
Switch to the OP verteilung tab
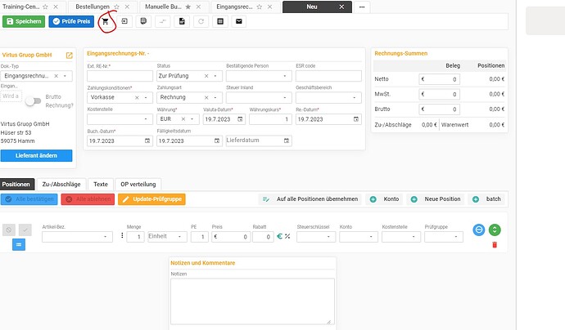[138, 185]
